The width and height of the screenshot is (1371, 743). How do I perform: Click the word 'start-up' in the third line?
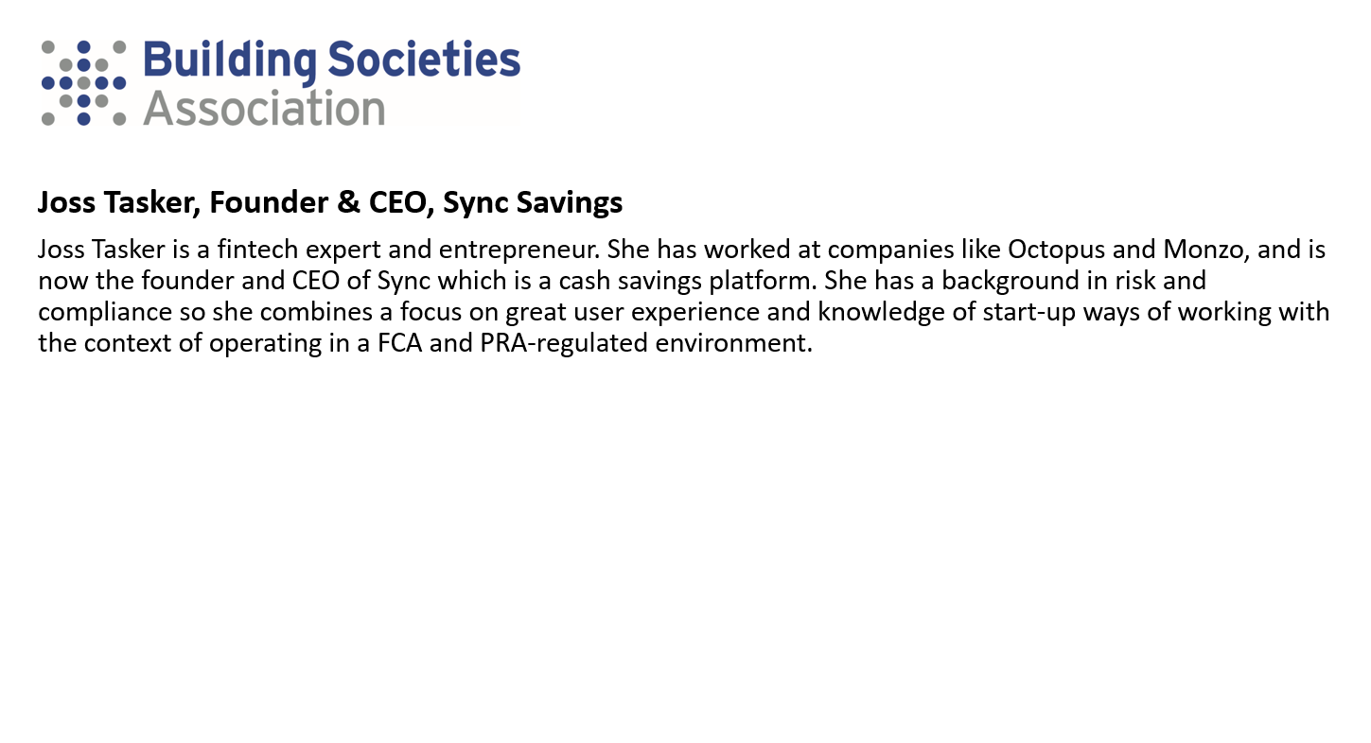[1037, 313]
